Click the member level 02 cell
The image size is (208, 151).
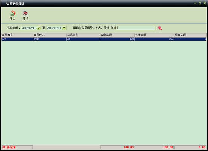point(83,39)
